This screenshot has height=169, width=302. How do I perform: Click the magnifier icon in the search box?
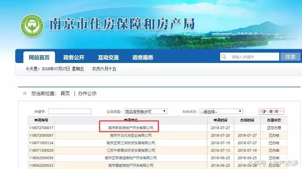[224, 57]
